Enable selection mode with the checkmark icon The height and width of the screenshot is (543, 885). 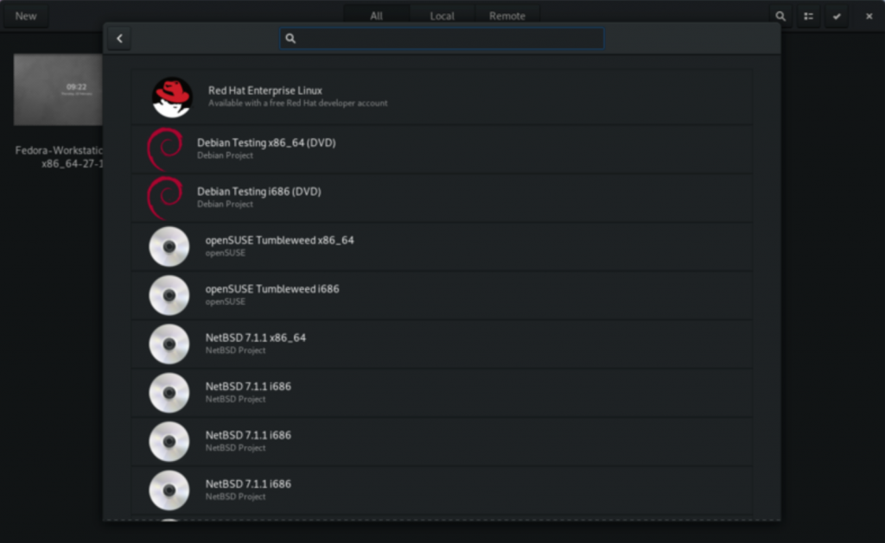tap(837, 16)
